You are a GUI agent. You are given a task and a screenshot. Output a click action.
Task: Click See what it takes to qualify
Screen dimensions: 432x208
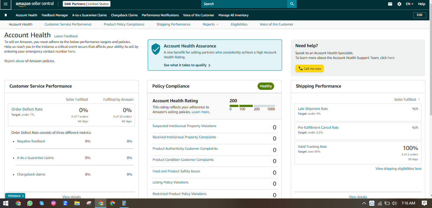pos(187,65)
